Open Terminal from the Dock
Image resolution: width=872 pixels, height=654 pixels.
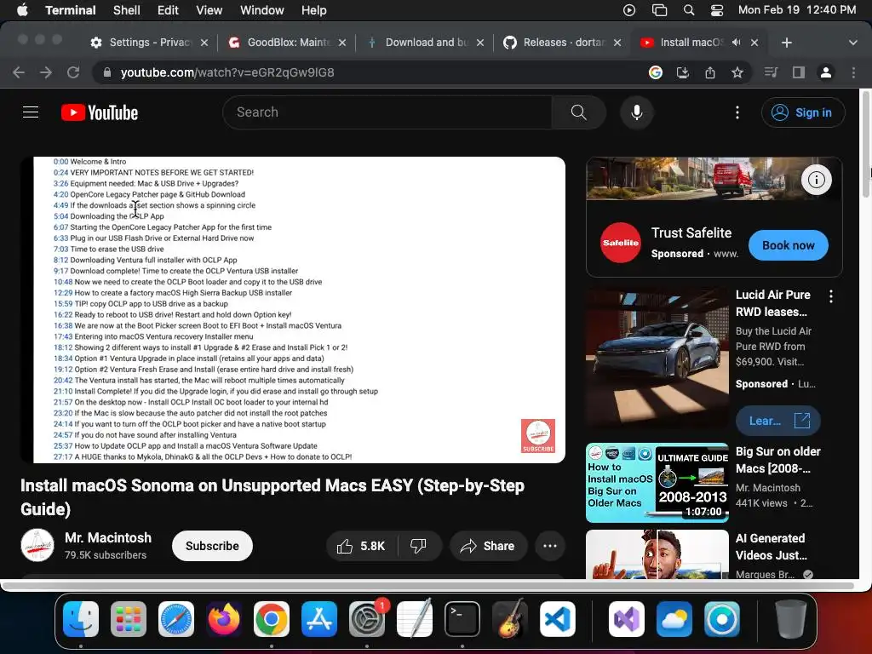(462, 619)
